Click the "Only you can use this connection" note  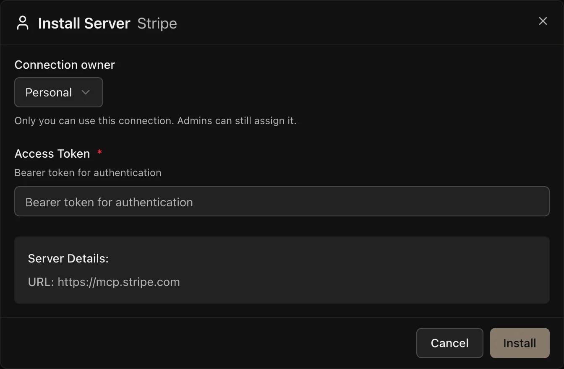pyautogui.click(x=155, y=121)
